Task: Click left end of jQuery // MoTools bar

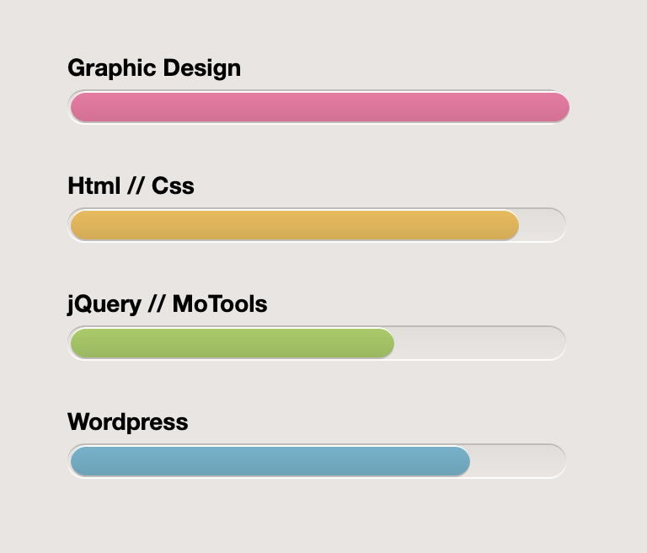Action: tap(80, 343)
